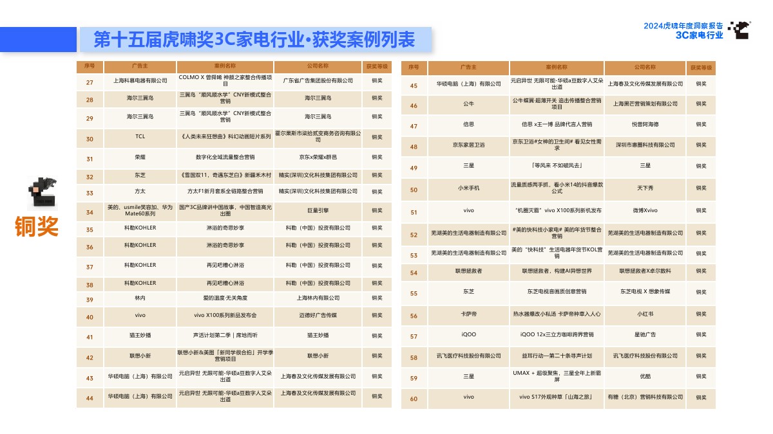Select advertiser 京东家居卫浴
Screen dimensions: 773x434
468,145
